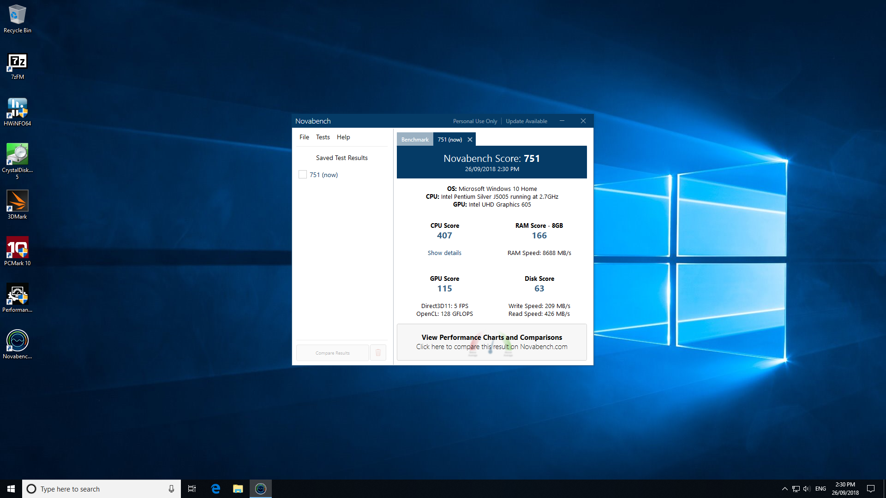Open the taskbar clock and date
This screenshot has width=886, height=498.
pyautogui.click(x=845, y=489)
